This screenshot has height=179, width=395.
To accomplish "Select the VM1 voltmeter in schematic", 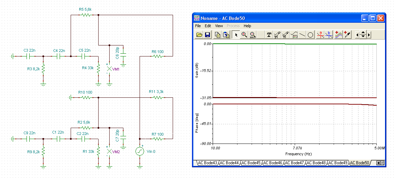I will (109, 69).
